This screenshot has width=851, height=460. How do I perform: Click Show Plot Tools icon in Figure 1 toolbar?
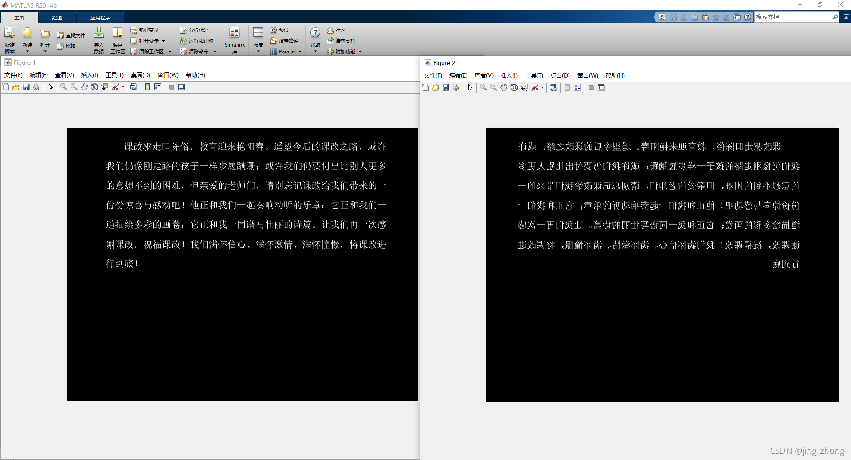pyautogui.click(x=182, y=87)
